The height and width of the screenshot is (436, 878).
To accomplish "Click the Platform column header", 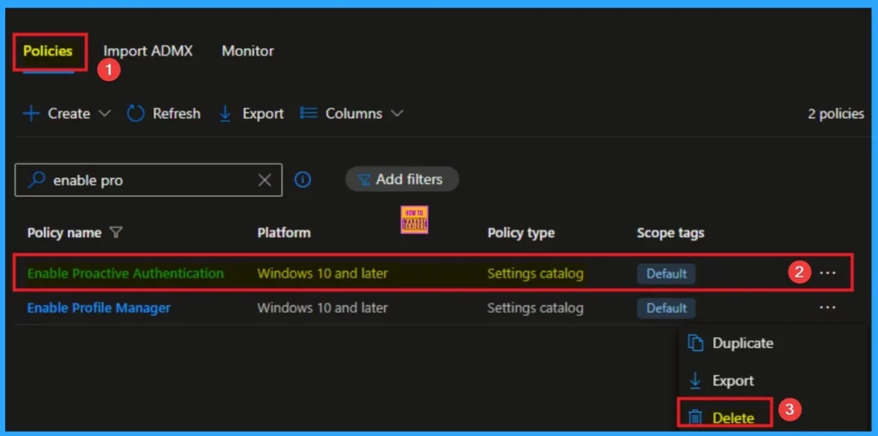I will (284, 233).
